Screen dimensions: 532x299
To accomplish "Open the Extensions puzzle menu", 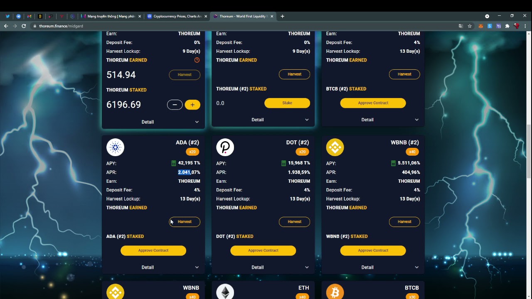I will pos(507,26).
